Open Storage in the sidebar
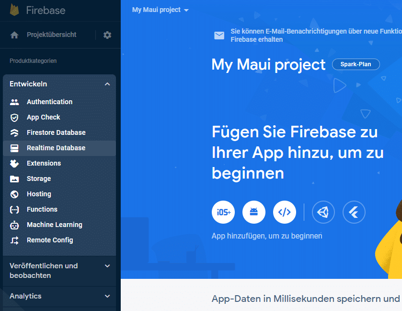The height and width of the screenshot is (311, 402). click(x=59, y=179)
